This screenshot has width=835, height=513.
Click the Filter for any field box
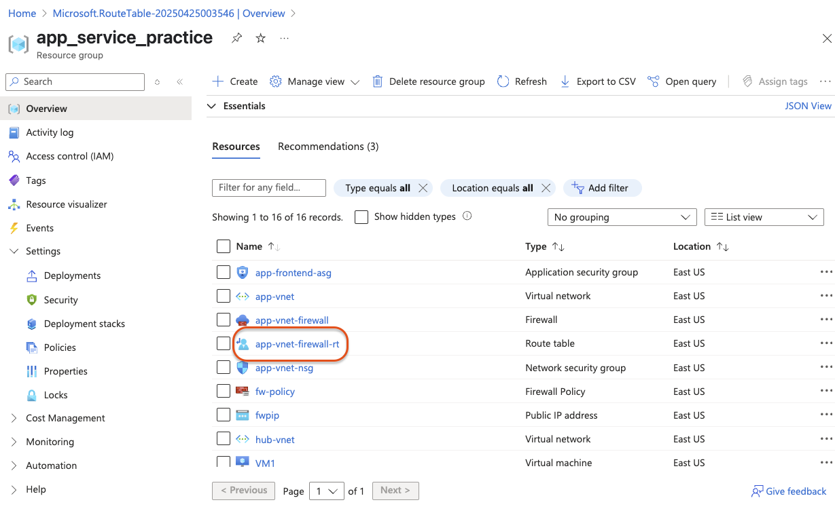[269, 188]
